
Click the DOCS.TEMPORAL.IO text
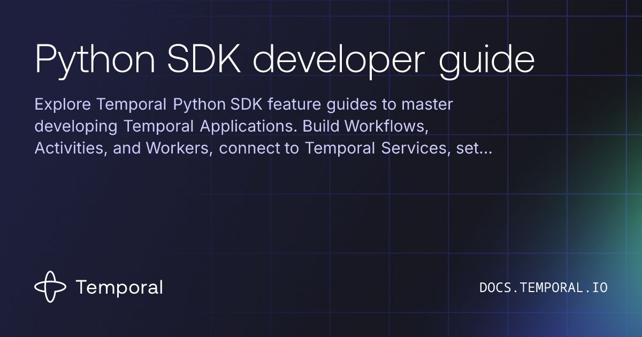pos(544,287)
